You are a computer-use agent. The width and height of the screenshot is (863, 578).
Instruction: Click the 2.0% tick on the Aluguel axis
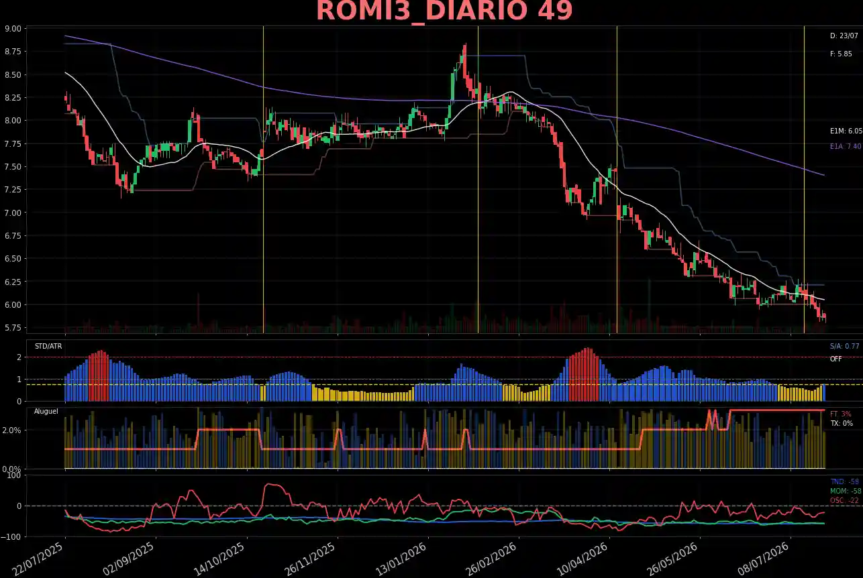[12, 430]
